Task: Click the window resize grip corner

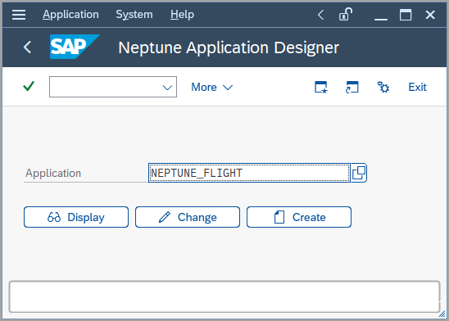Action: [442, 314]
